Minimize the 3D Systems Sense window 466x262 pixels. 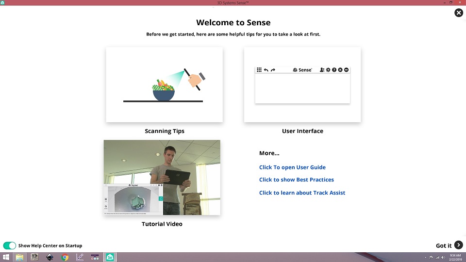tap(445, 2)
